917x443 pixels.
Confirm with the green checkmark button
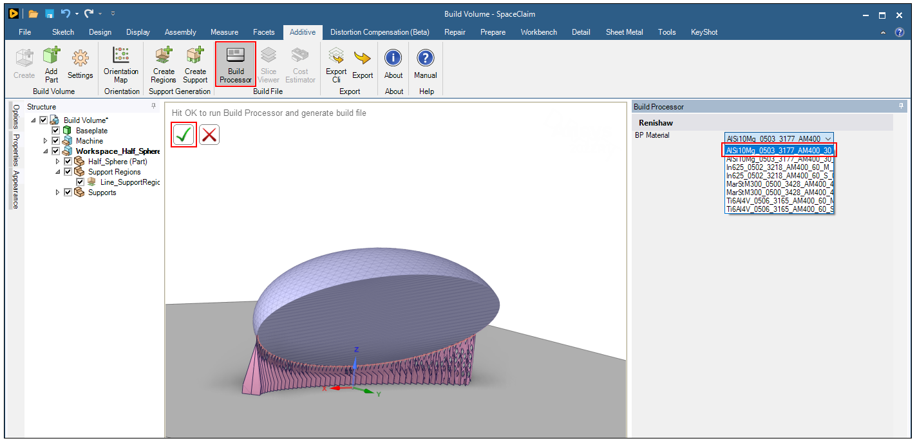point(183,135)
